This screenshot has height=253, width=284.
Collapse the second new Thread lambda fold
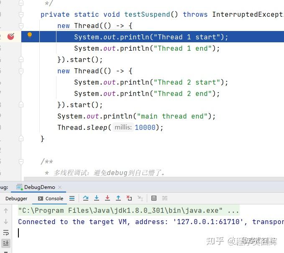point(21,71)
